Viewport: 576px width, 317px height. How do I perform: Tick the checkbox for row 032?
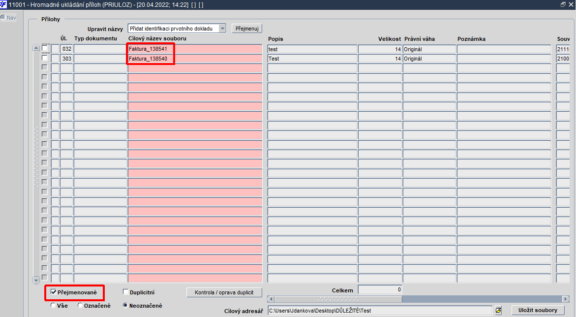(44, 48)
